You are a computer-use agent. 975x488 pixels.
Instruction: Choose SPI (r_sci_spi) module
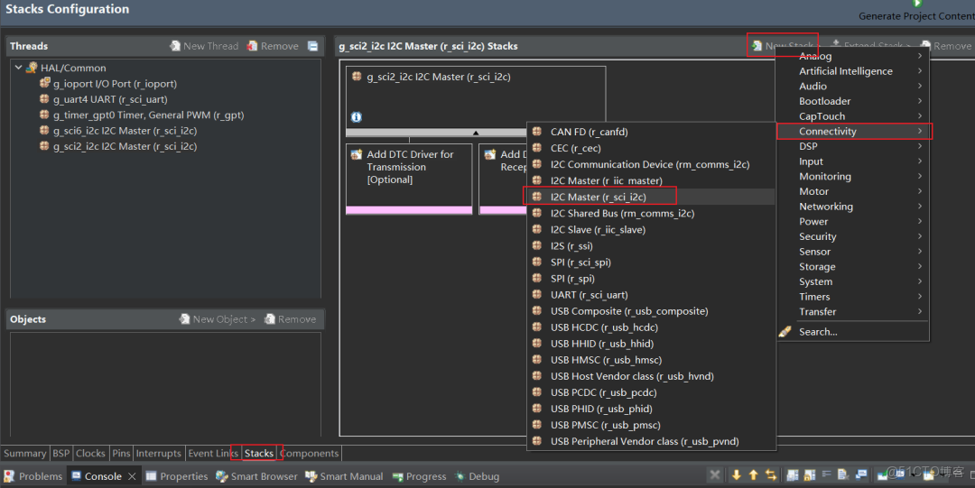651,262
